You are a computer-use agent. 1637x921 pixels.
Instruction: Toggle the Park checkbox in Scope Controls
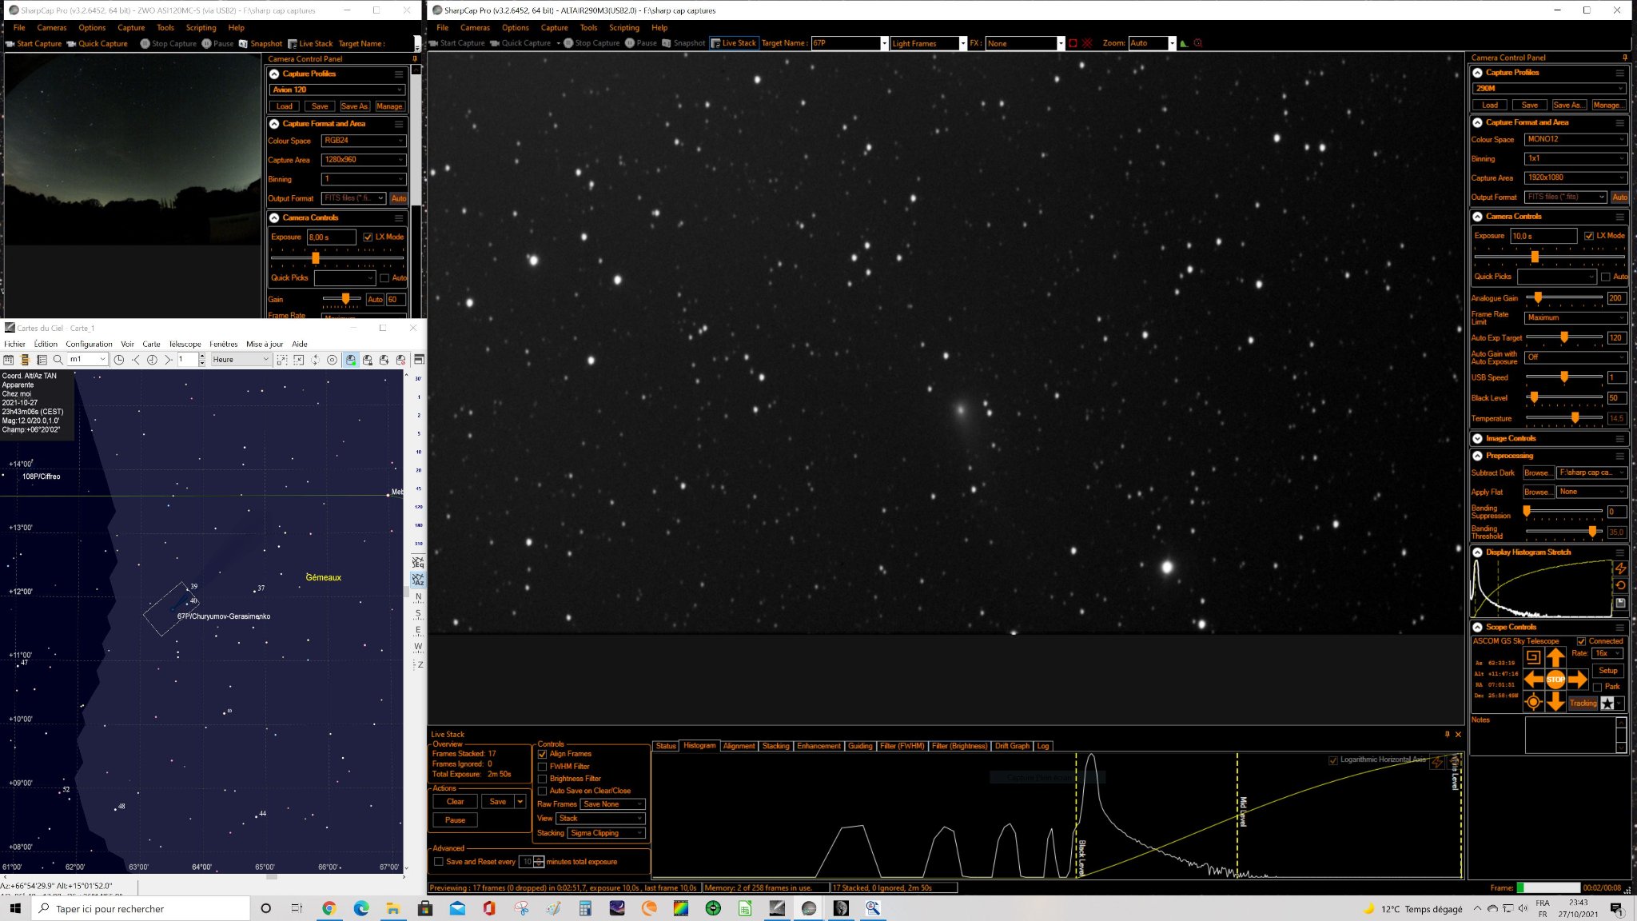coord(1597,687)
